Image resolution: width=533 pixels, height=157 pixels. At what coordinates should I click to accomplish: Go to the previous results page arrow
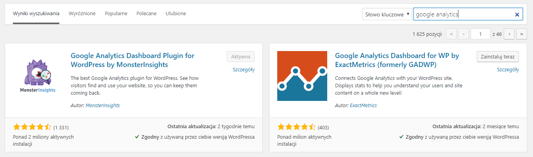463,34
